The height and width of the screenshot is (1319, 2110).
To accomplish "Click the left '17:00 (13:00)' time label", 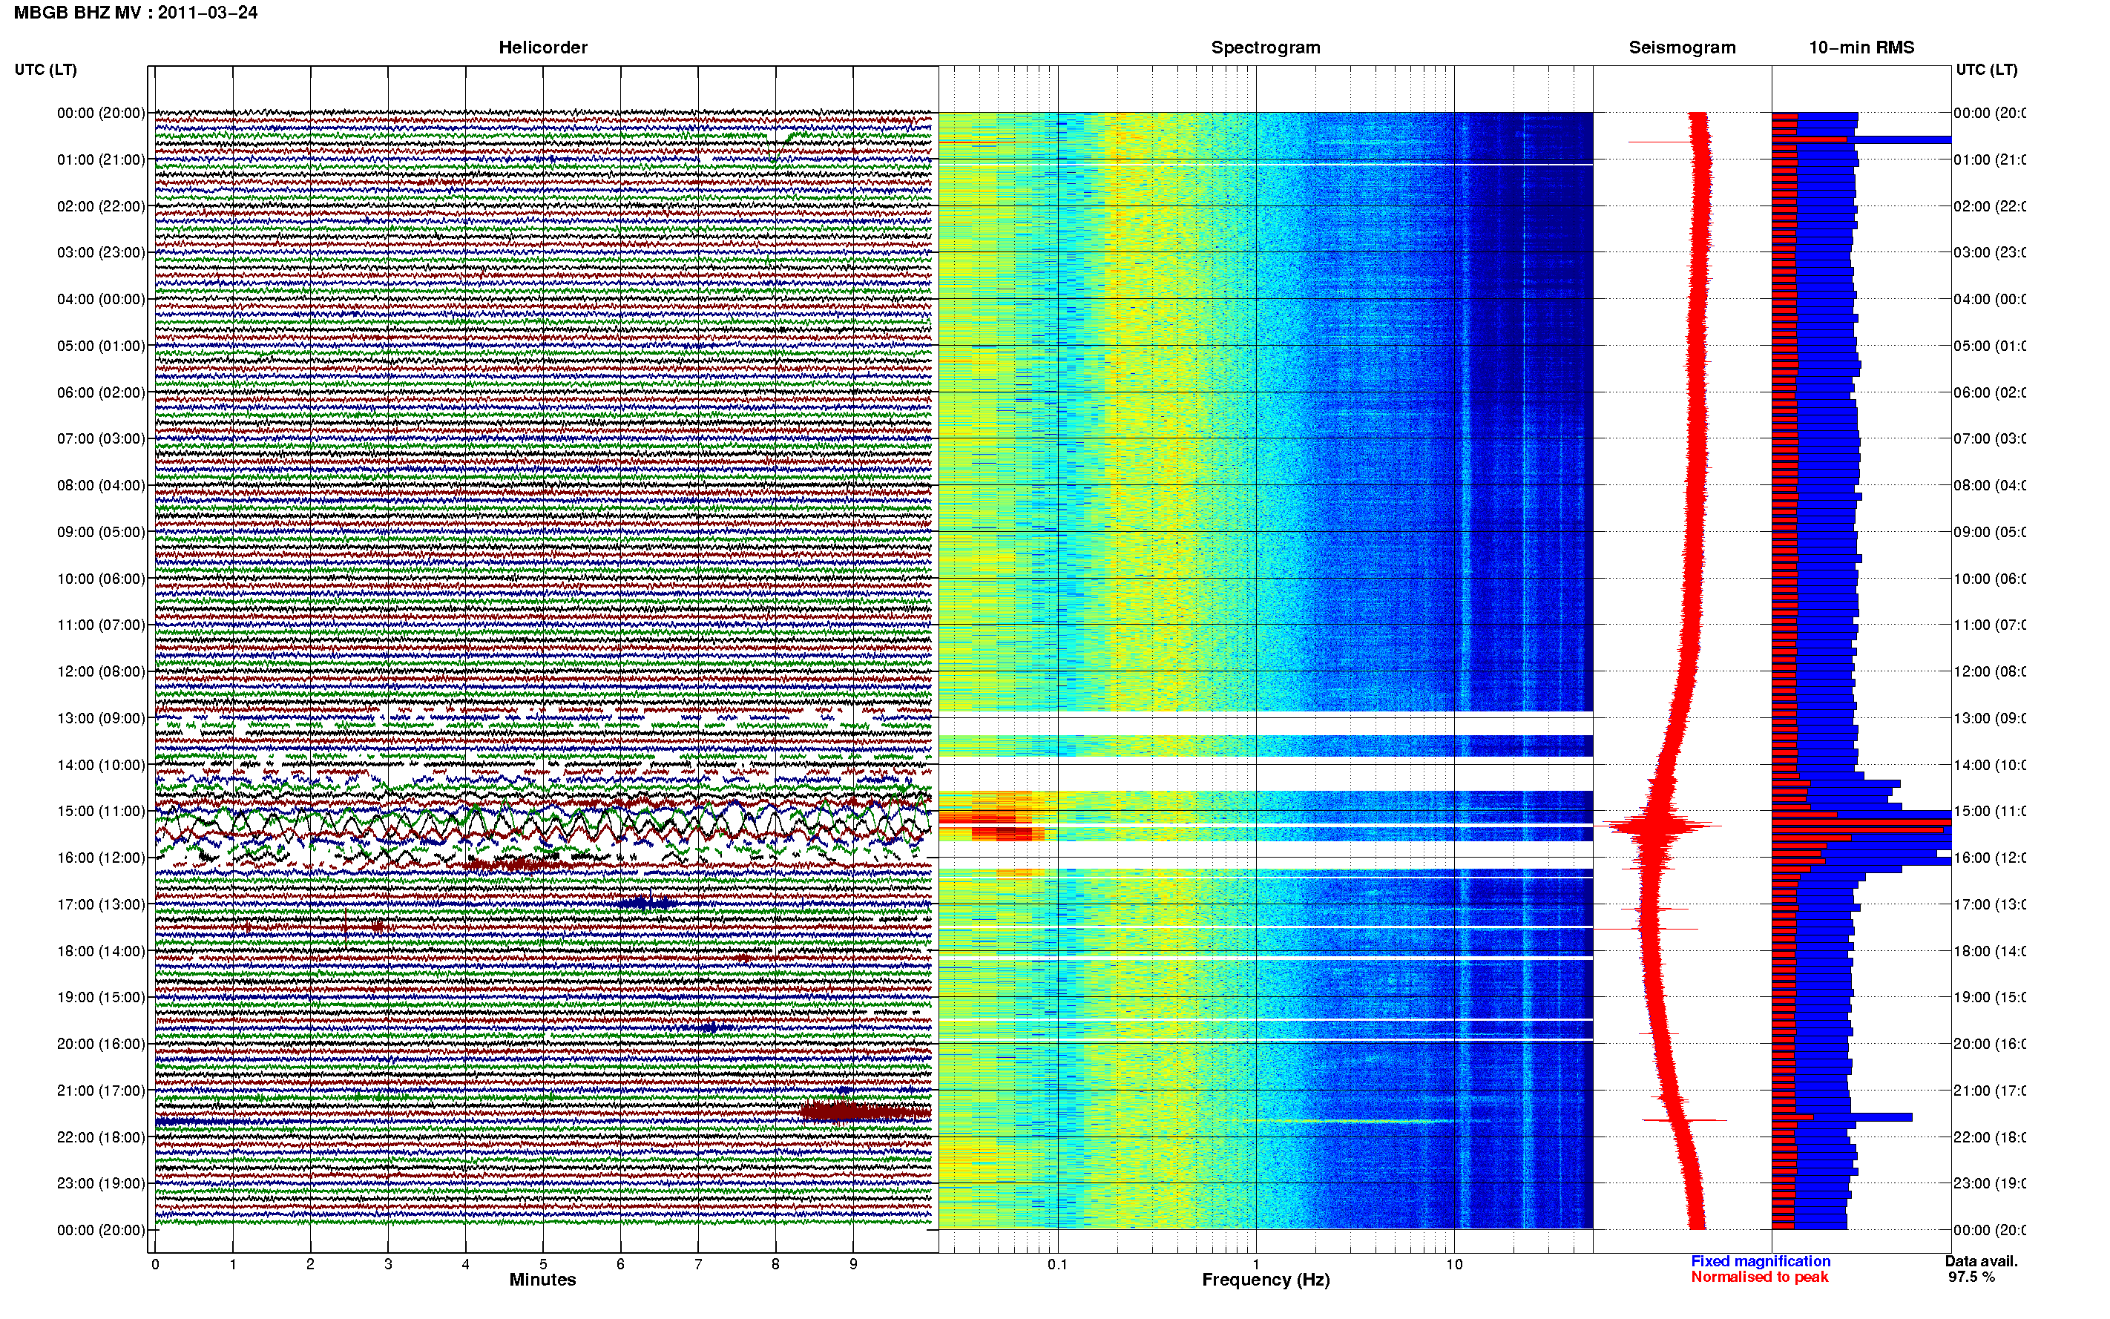I will (101, 904).
